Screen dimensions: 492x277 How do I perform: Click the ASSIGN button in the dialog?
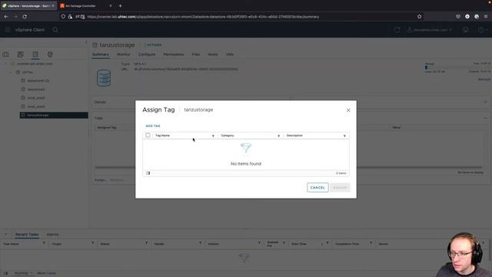pyautogui.click(x=340, y=188)
